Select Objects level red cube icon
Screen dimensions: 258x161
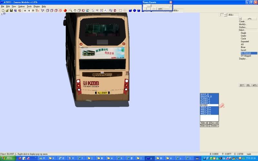pos(60,11)
